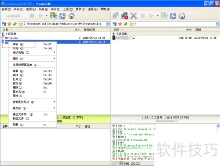Click the remote pane pause icon

point(143,16)
